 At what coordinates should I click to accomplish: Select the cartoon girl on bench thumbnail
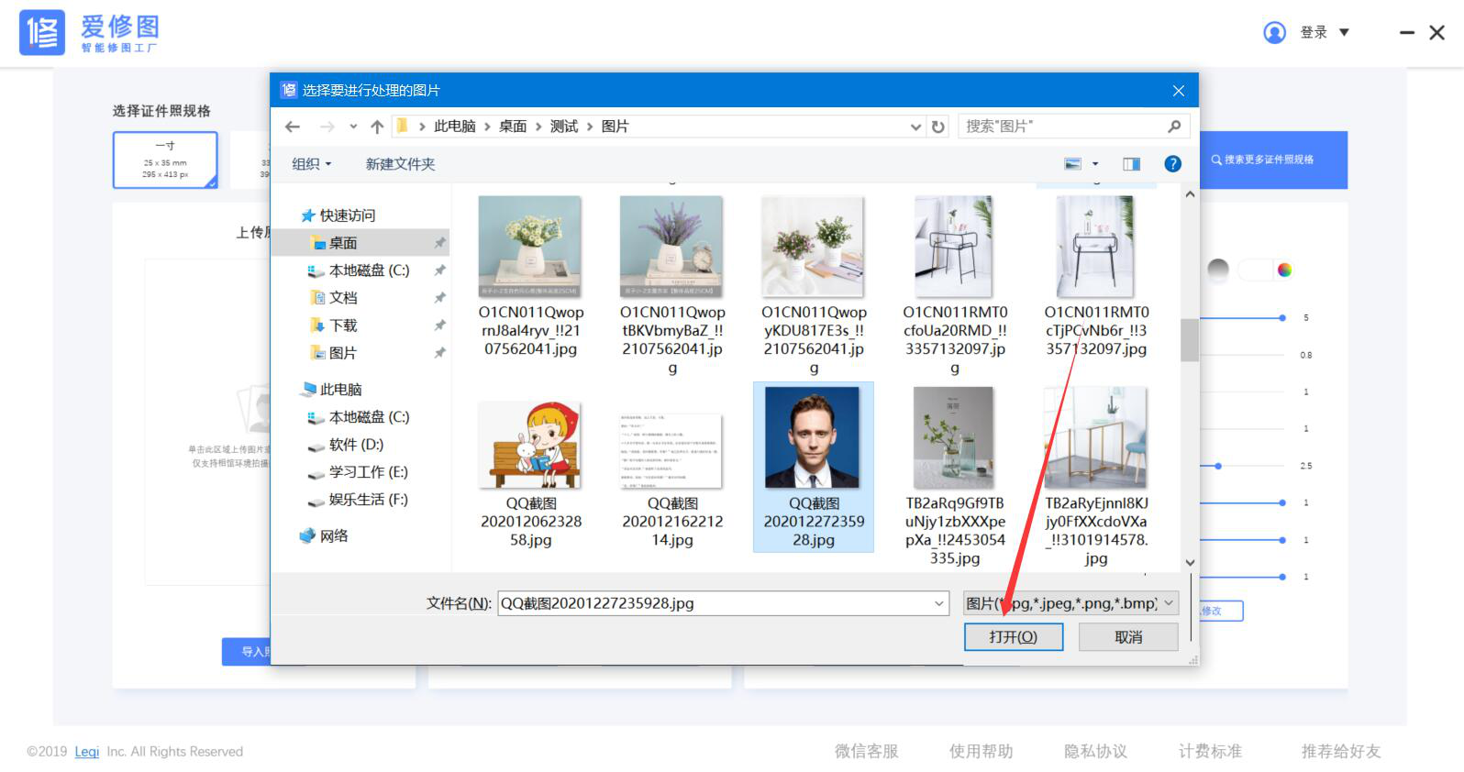coord(530,444)
